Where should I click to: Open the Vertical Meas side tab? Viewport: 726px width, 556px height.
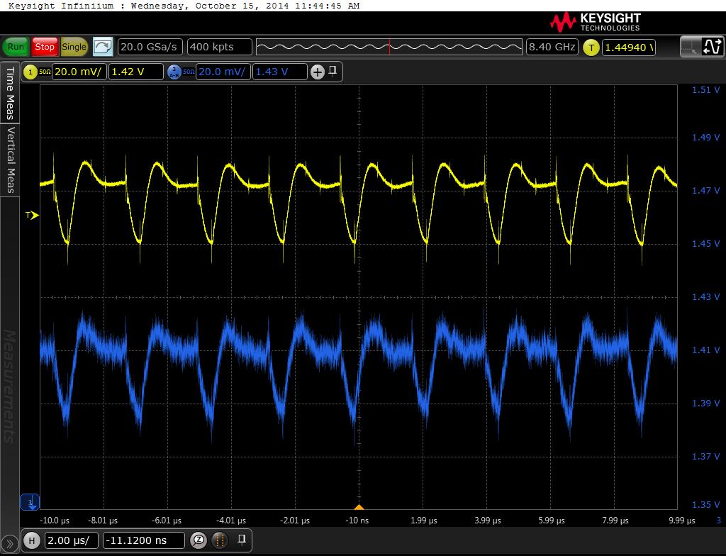[x=10, y=160]
